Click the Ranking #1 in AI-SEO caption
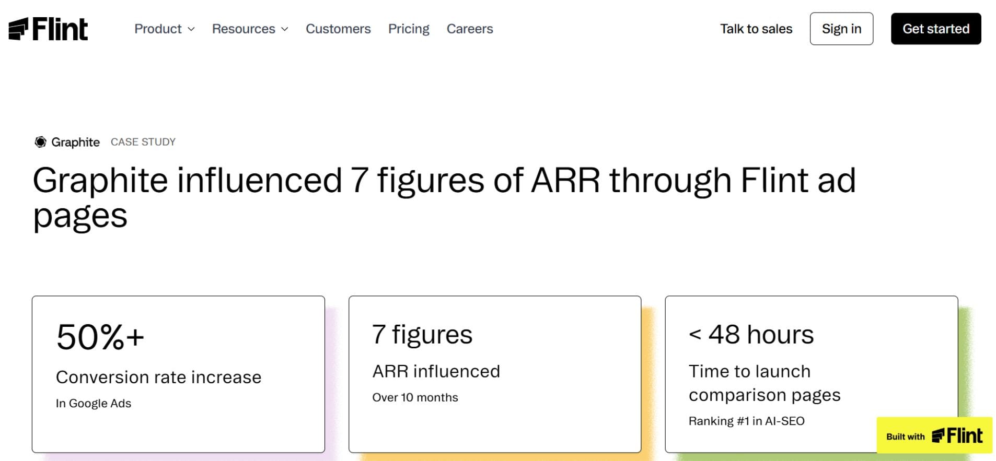Screen dimensions: 996x461 tap(746, 421)
